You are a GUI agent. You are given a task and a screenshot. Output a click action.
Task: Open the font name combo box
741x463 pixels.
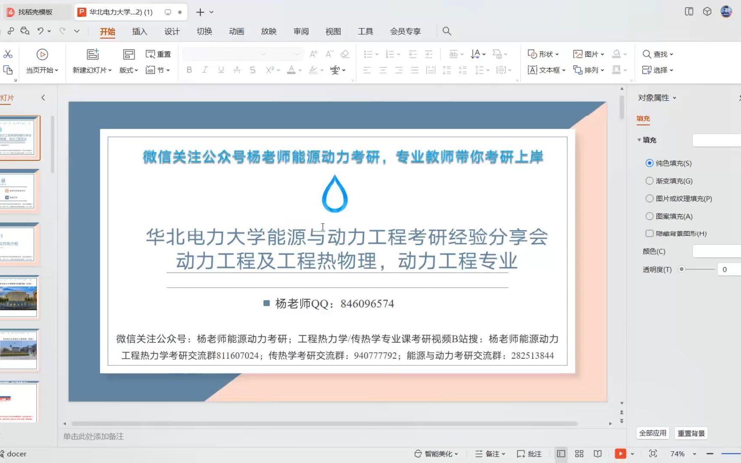225,54
